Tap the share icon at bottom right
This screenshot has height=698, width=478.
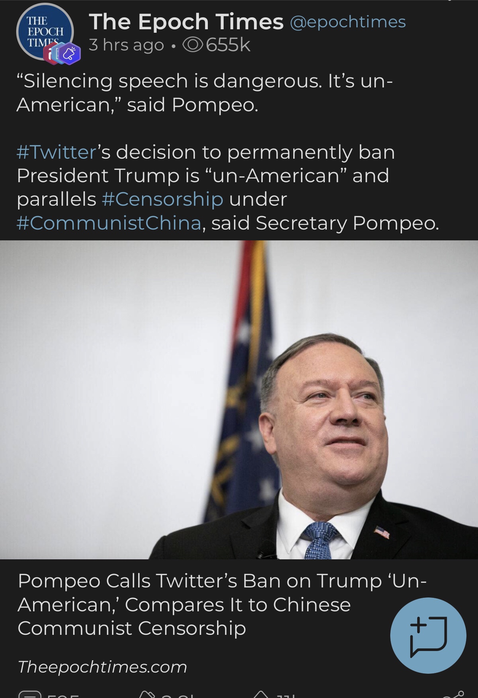(x=453, y=695)
